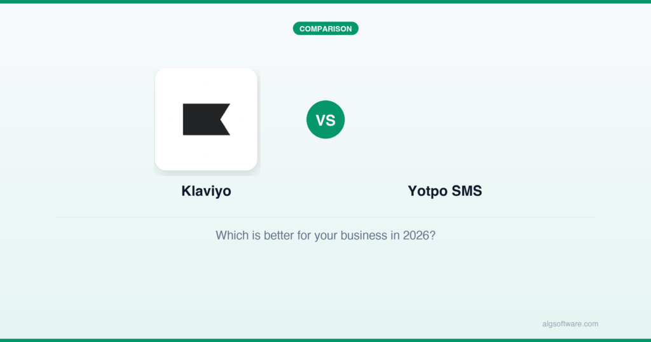Viewport: 651px width, 342px height.
Task: Click the word is in the subtitle
Action: pos(255,235)
